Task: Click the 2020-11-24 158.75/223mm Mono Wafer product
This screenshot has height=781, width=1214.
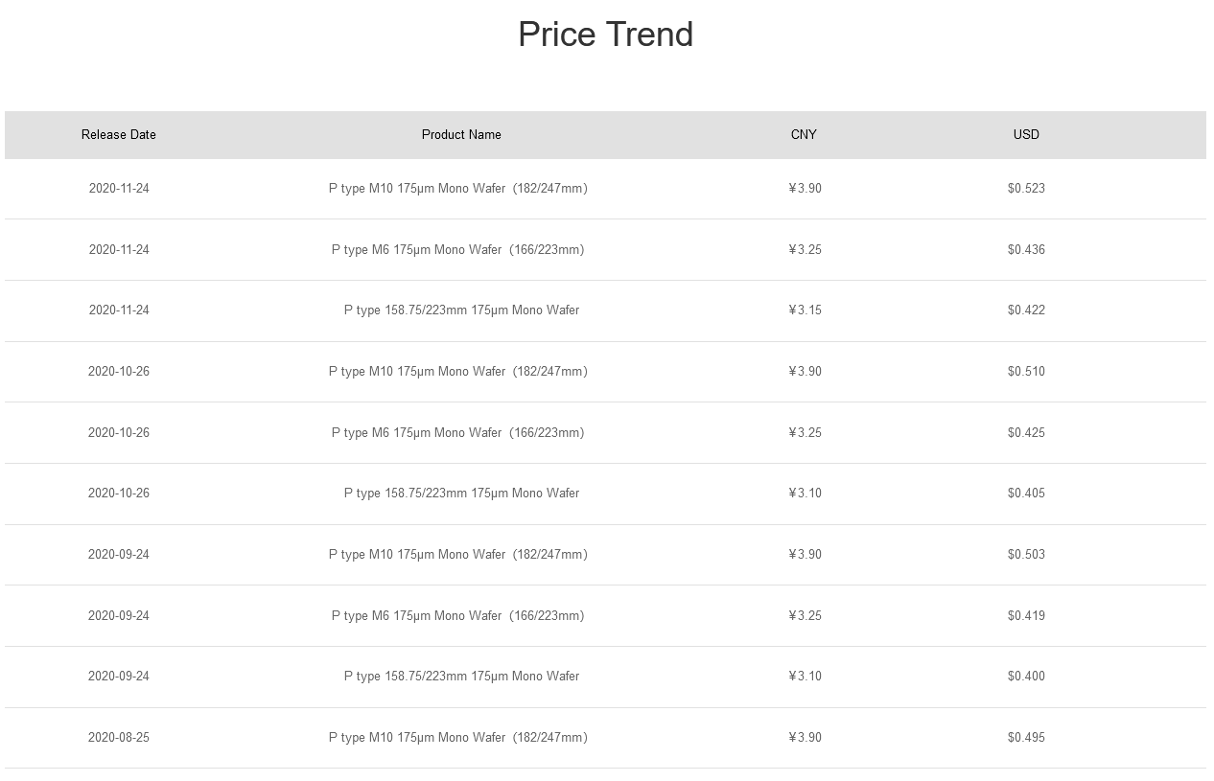Action: coord(461,310)
